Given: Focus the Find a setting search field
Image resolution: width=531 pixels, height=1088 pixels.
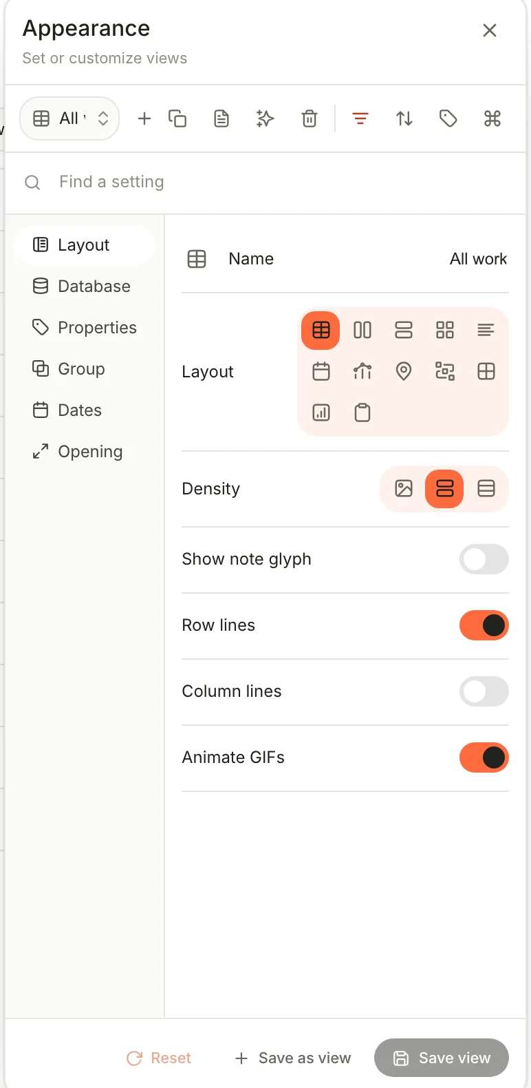Looking at the screenshot, I should (x=265, y=182).
